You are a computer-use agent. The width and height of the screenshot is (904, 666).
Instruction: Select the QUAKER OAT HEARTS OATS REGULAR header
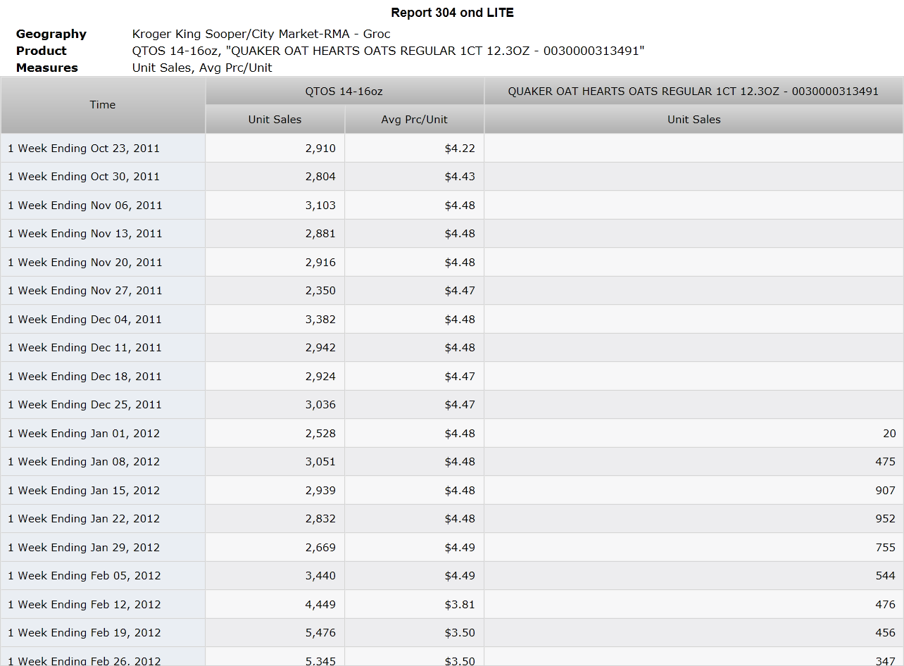pos(693,92)
